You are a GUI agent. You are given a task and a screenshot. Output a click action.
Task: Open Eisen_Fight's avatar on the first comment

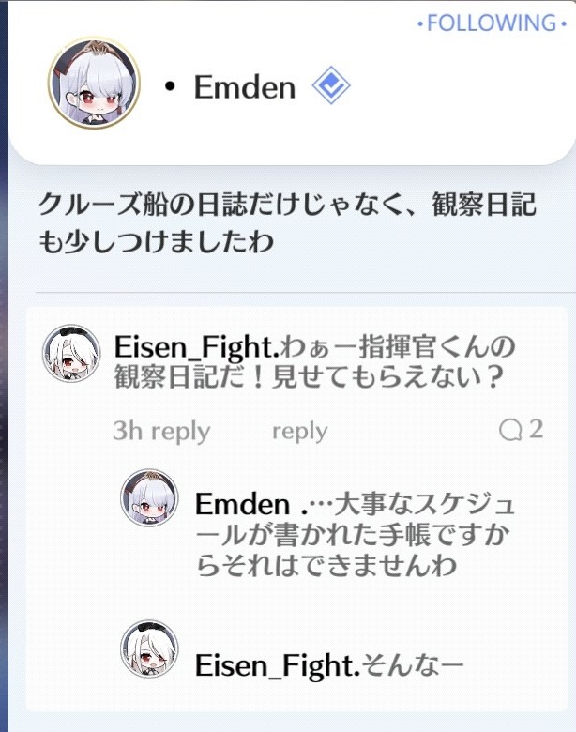(x=71, y=353)
